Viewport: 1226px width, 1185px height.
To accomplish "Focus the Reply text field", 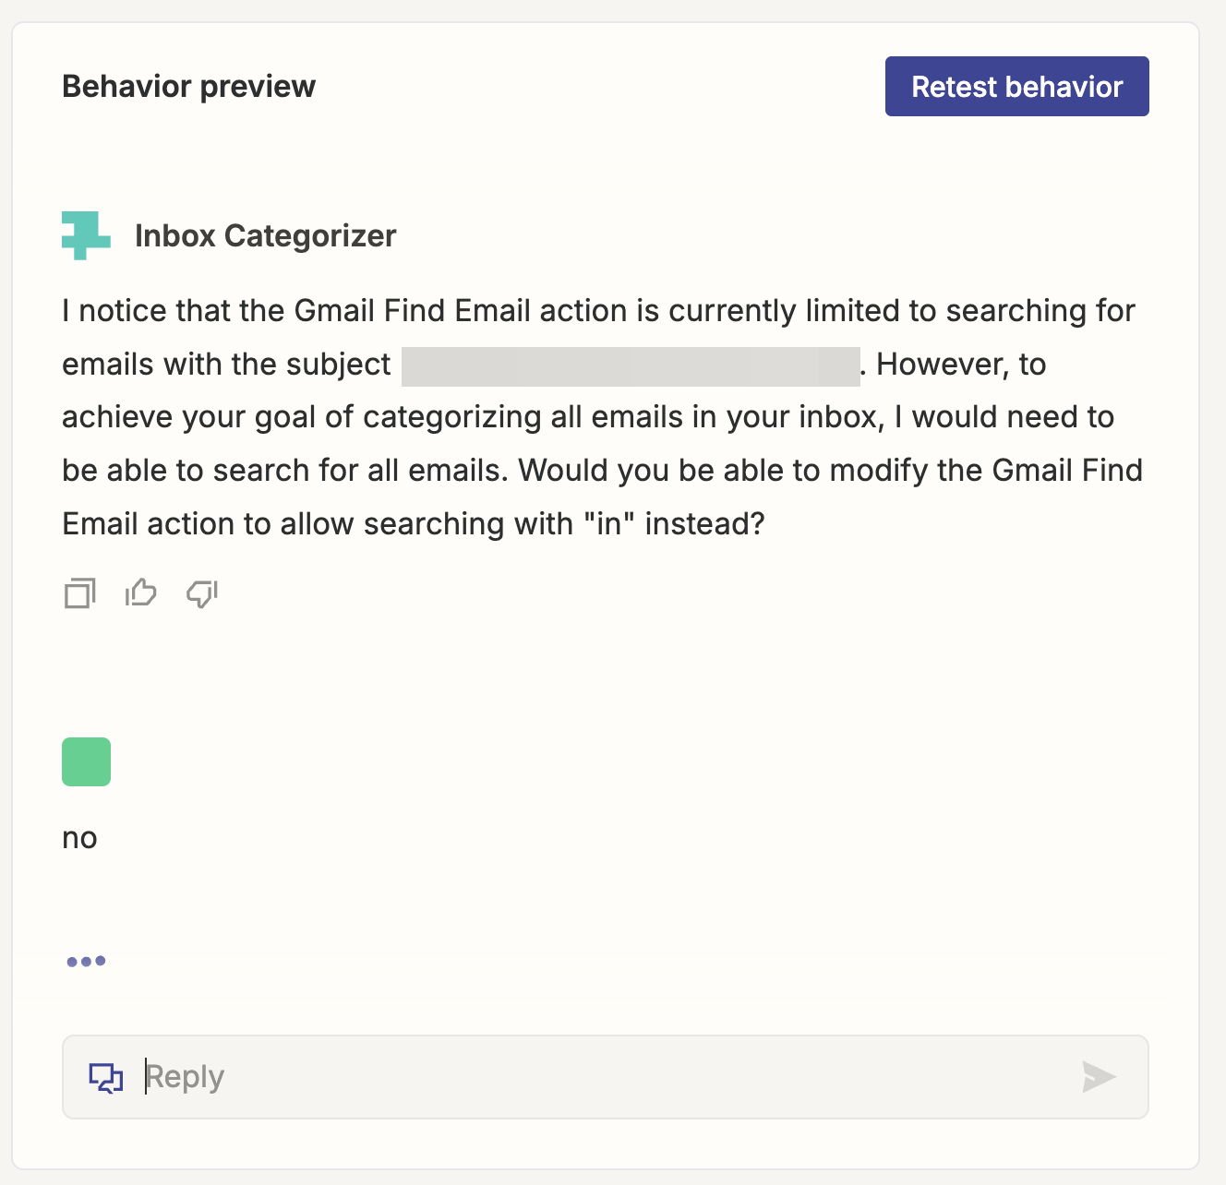I will [606, 1077].
